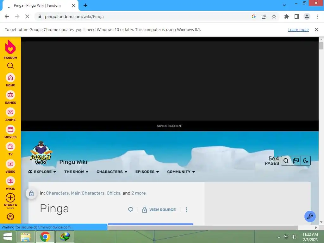The image size is (324, 243).
Task: Stop loading the page
Action: coord(27,16)
